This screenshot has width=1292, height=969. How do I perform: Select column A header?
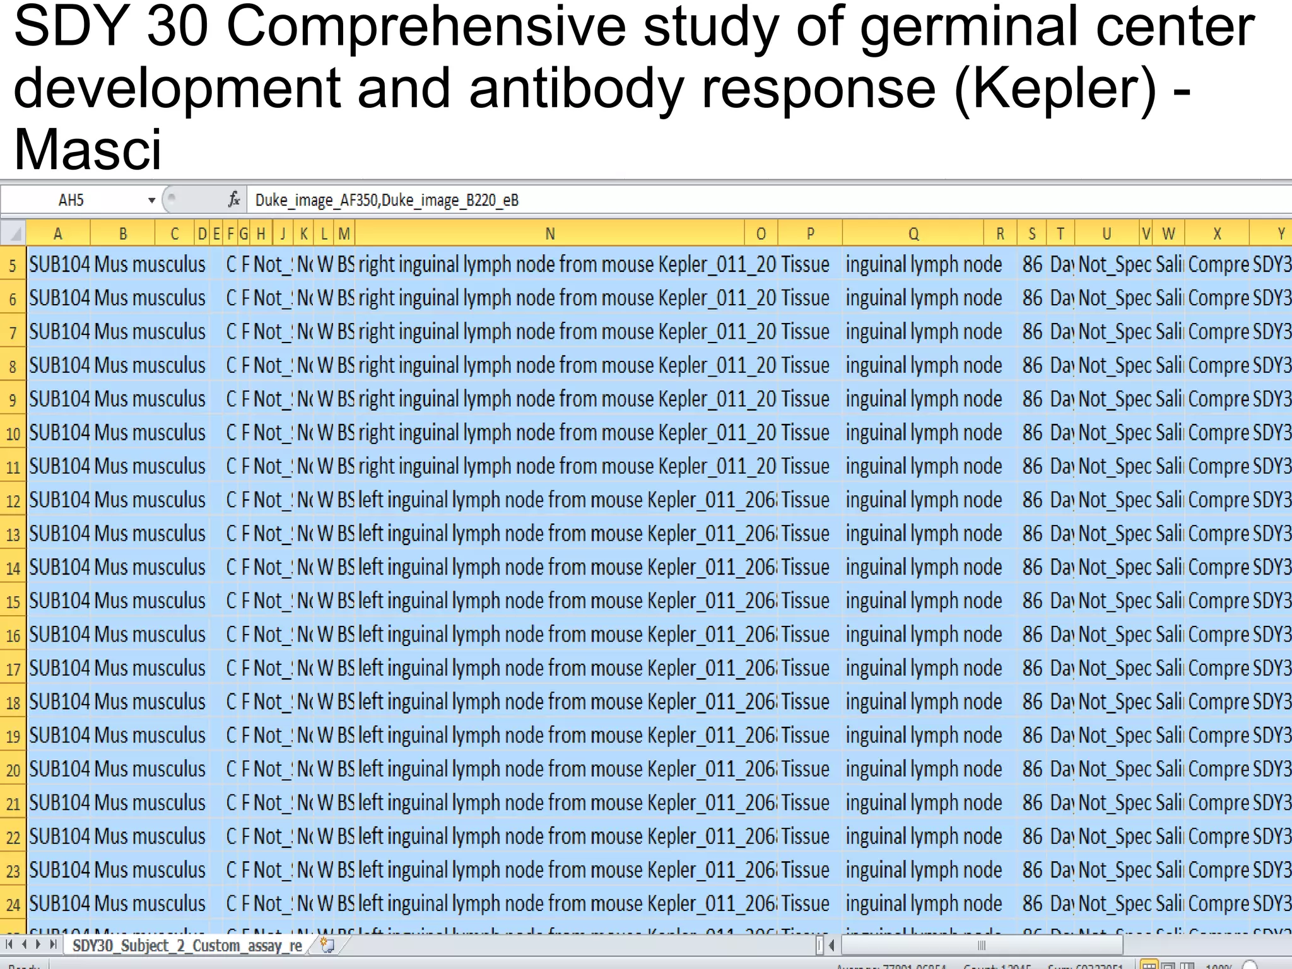tap(58, 234)
